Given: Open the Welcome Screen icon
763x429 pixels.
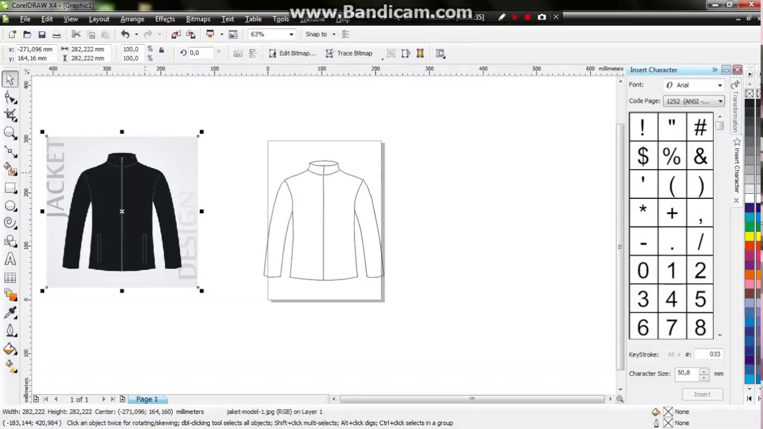Looking at the screenshot, I should click(233, 35).
